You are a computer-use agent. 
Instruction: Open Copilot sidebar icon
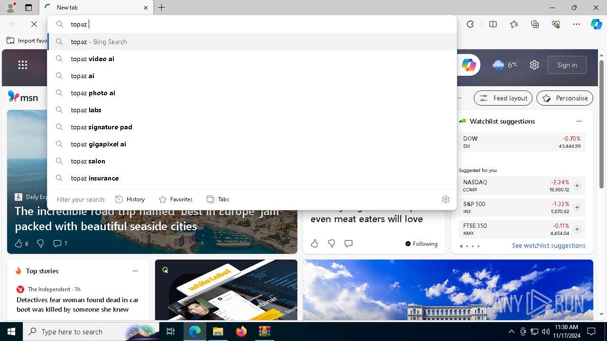596,24
